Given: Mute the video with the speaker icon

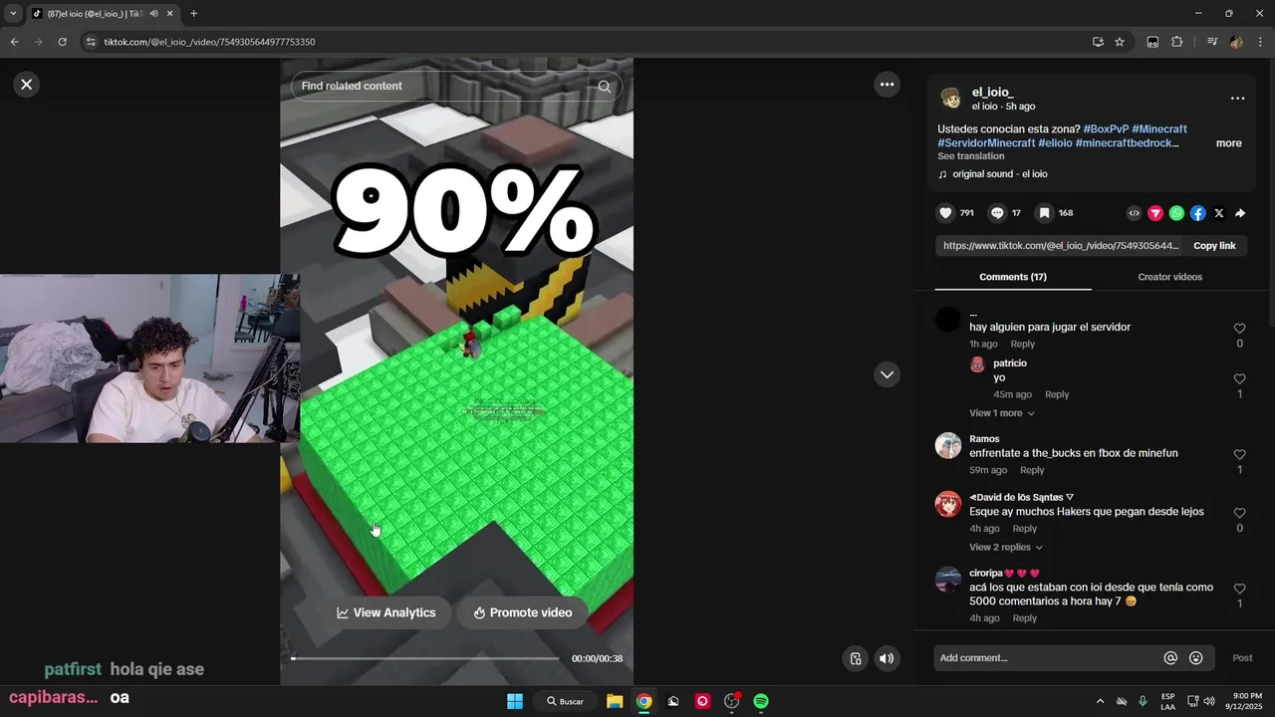Looking at the screenshot, I should (887, 658).
